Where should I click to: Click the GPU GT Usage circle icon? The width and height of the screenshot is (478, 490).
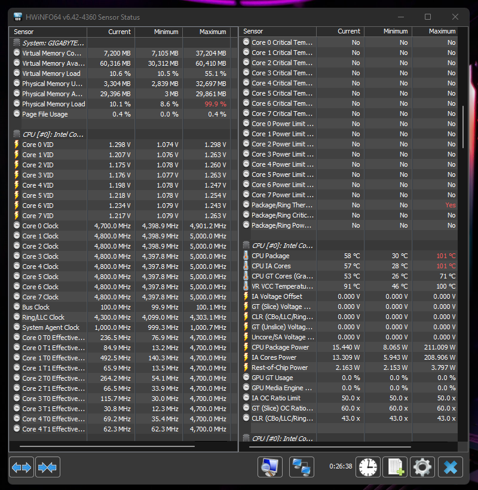point(246,378)
